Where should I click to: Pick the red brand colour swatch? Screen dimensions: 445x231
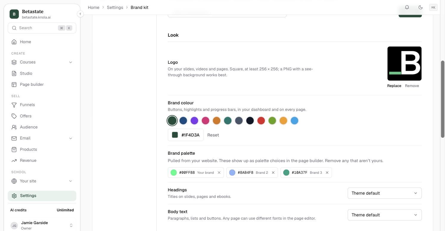[261, 121]
